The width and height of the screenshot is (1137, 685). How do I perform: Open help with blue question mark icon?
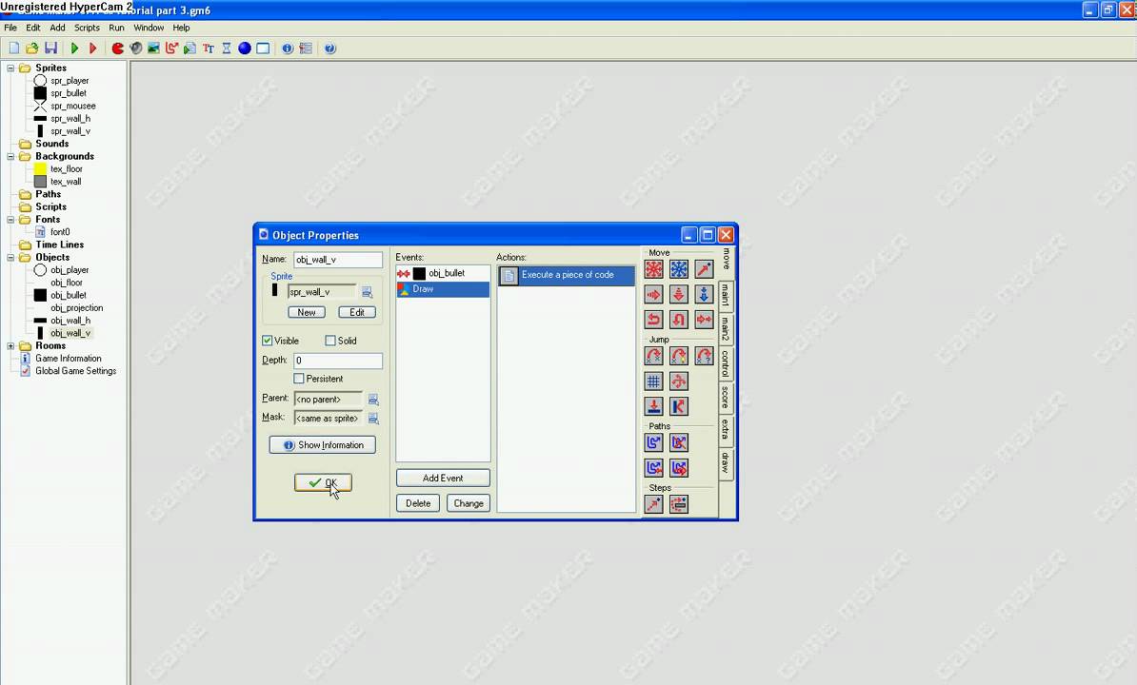coord(329,49)
